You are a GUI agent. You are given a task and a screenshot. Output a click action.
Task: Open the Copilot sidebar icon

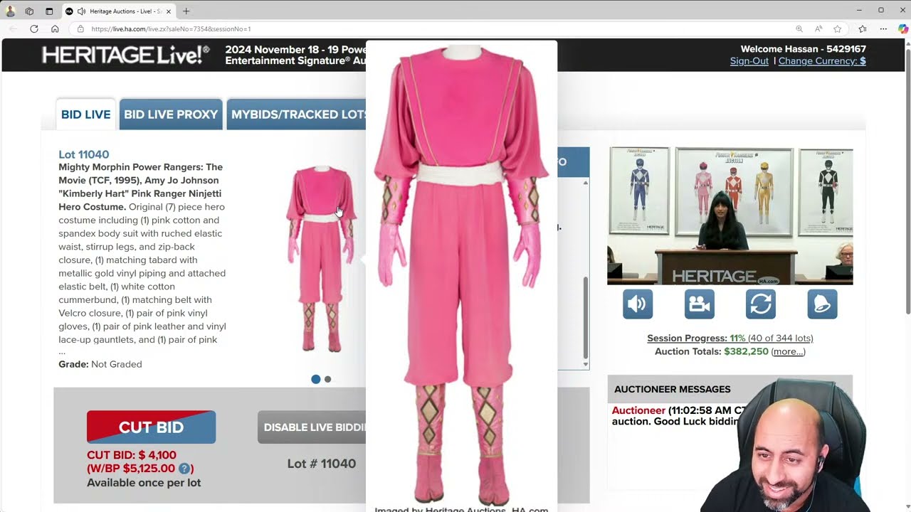click(903, 29)
